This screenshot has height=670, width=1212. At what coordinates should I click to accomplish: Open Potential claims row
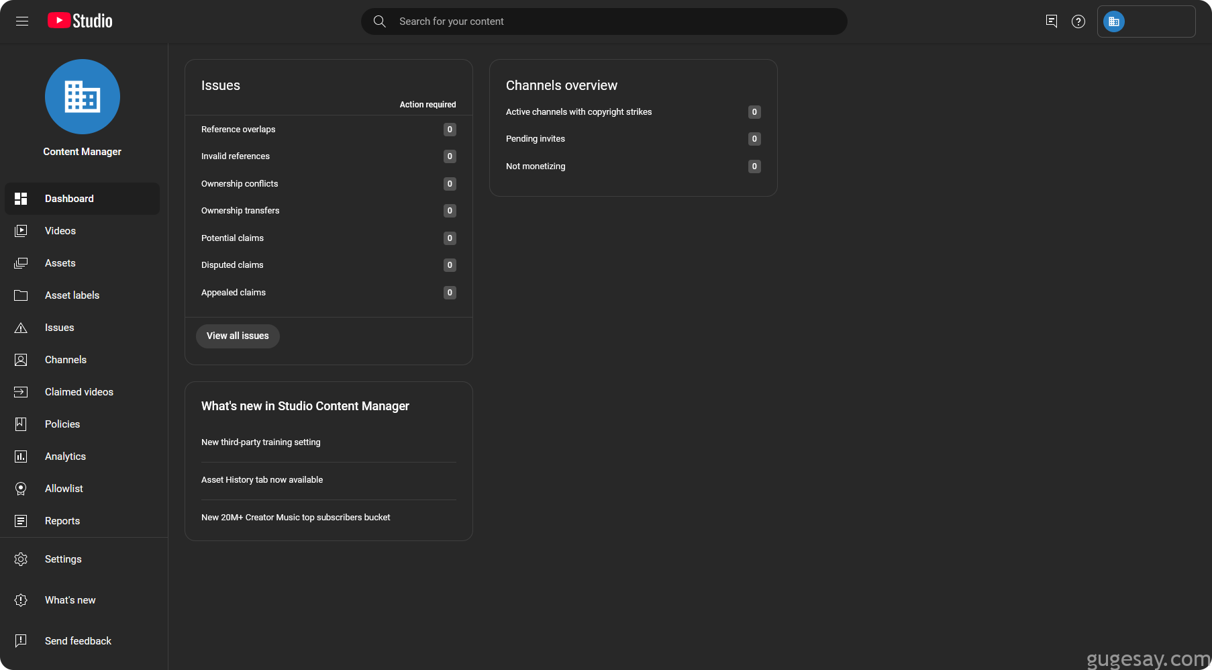click(329, 238)
